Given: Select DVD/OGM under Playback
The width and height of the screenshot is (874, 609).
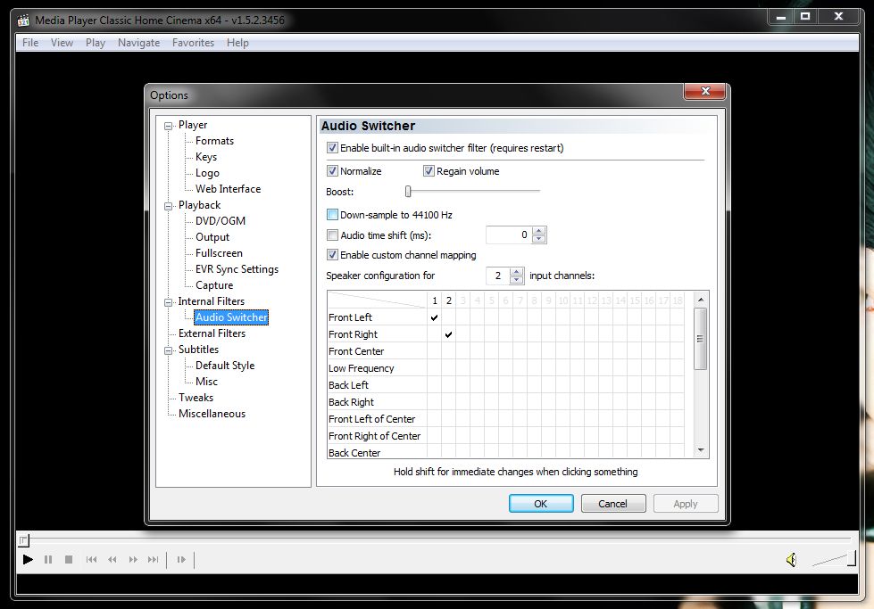Looking at the screenshot, I should tap(221, 221).
